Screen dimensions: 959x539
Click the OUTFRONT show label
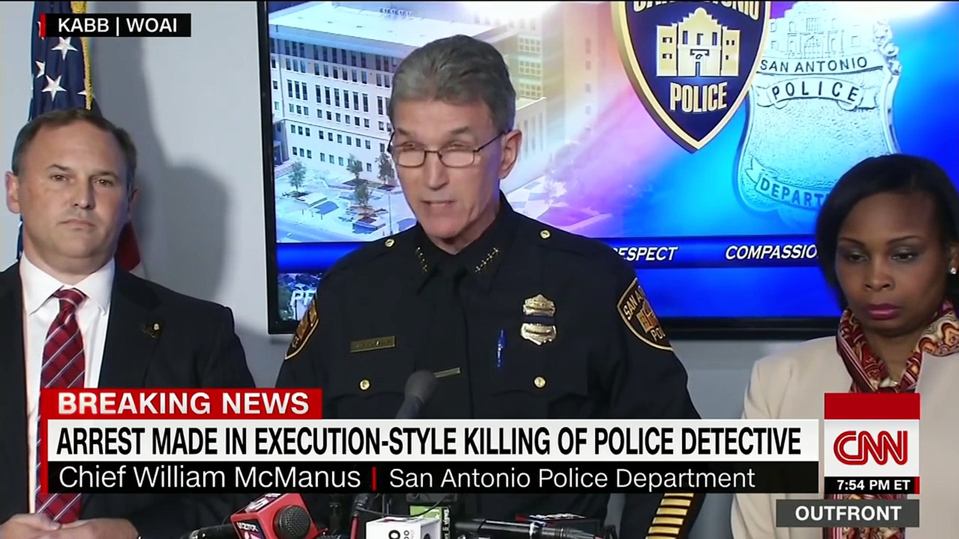pos(847,513)
